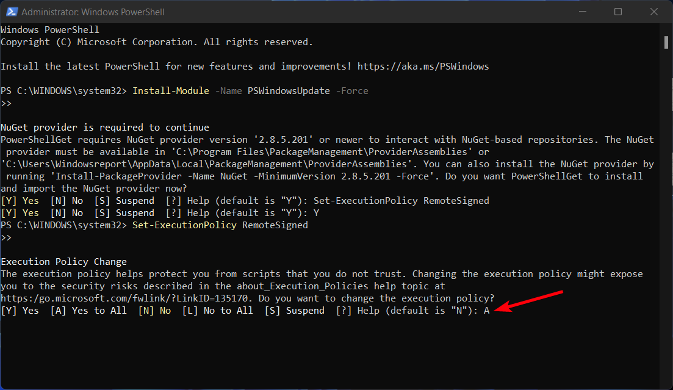Click the PowerShell icon in the title bar
673x390 pixels.
pyautogui.click(x=10, y=12)
